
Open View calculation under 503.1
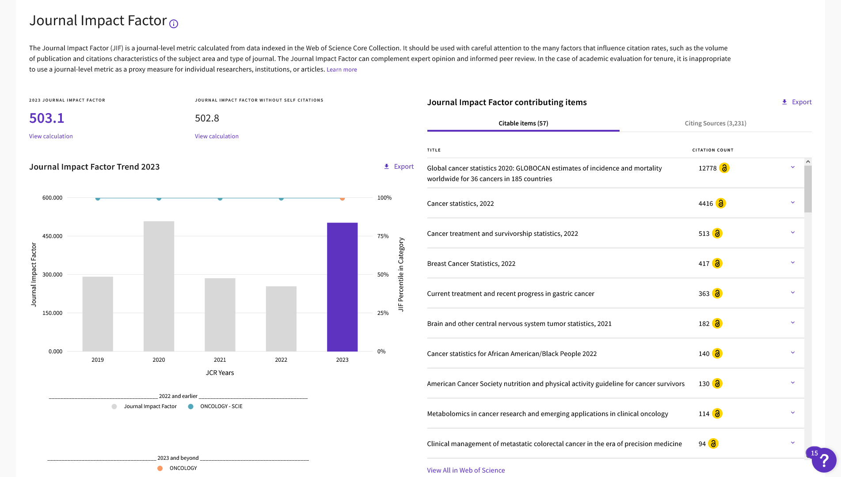[x=51, y=136]
